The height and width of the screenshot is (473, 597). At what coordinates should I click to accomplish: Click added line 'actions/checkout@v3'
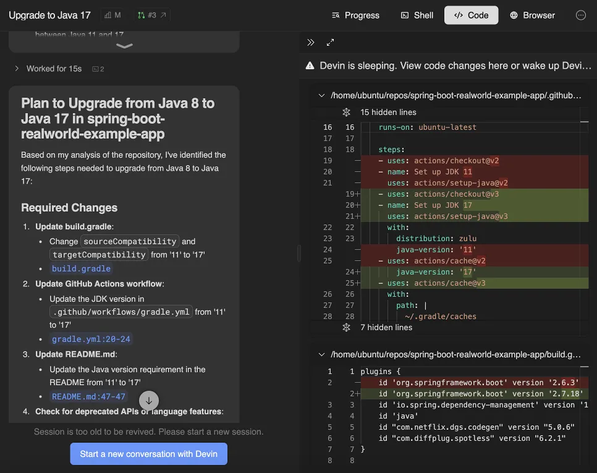475,194
